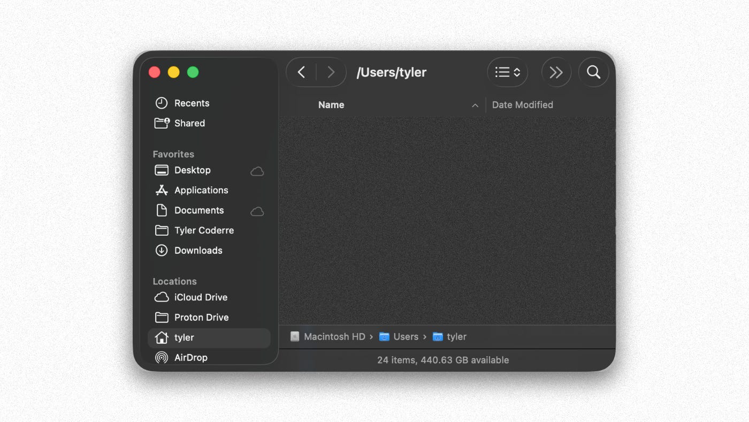The image size is (749, 422).
Task: Click the Downloads arrow icon
Action: click(162, 251)
